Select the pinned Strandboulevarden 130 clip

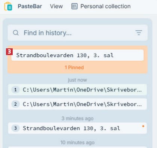coord(77,55)
